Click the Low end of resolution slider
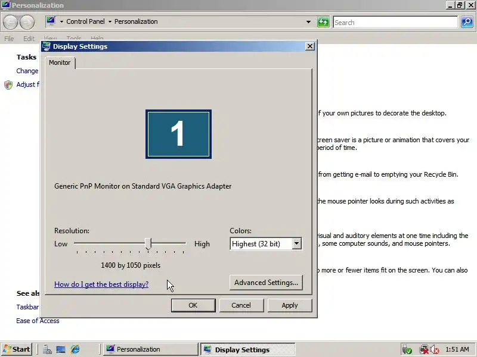This screenshot has width=477, height=357. pyautogui.click(x=61, y=244)
